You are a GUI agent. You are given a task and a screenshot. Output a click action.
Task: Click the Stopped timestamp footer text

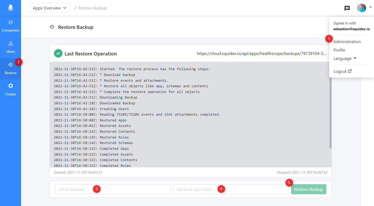tap(302, 172)
